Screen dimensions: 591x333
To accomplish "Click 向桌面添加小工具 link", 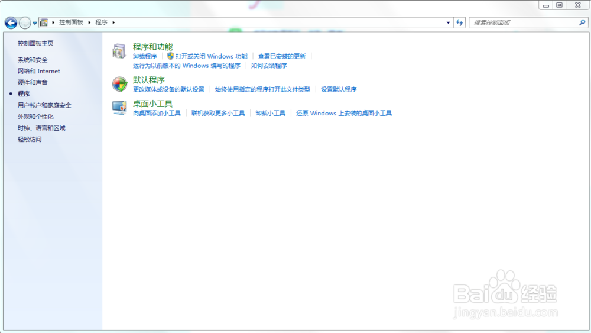I will pos(157,113).
